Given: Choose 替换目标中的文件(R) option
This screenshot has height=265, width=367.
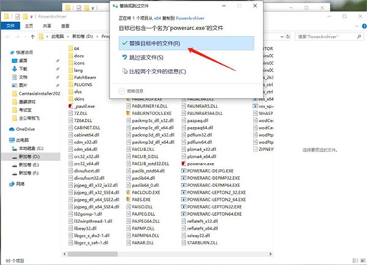Looking at the screenshot, I should tap(186, 43).
